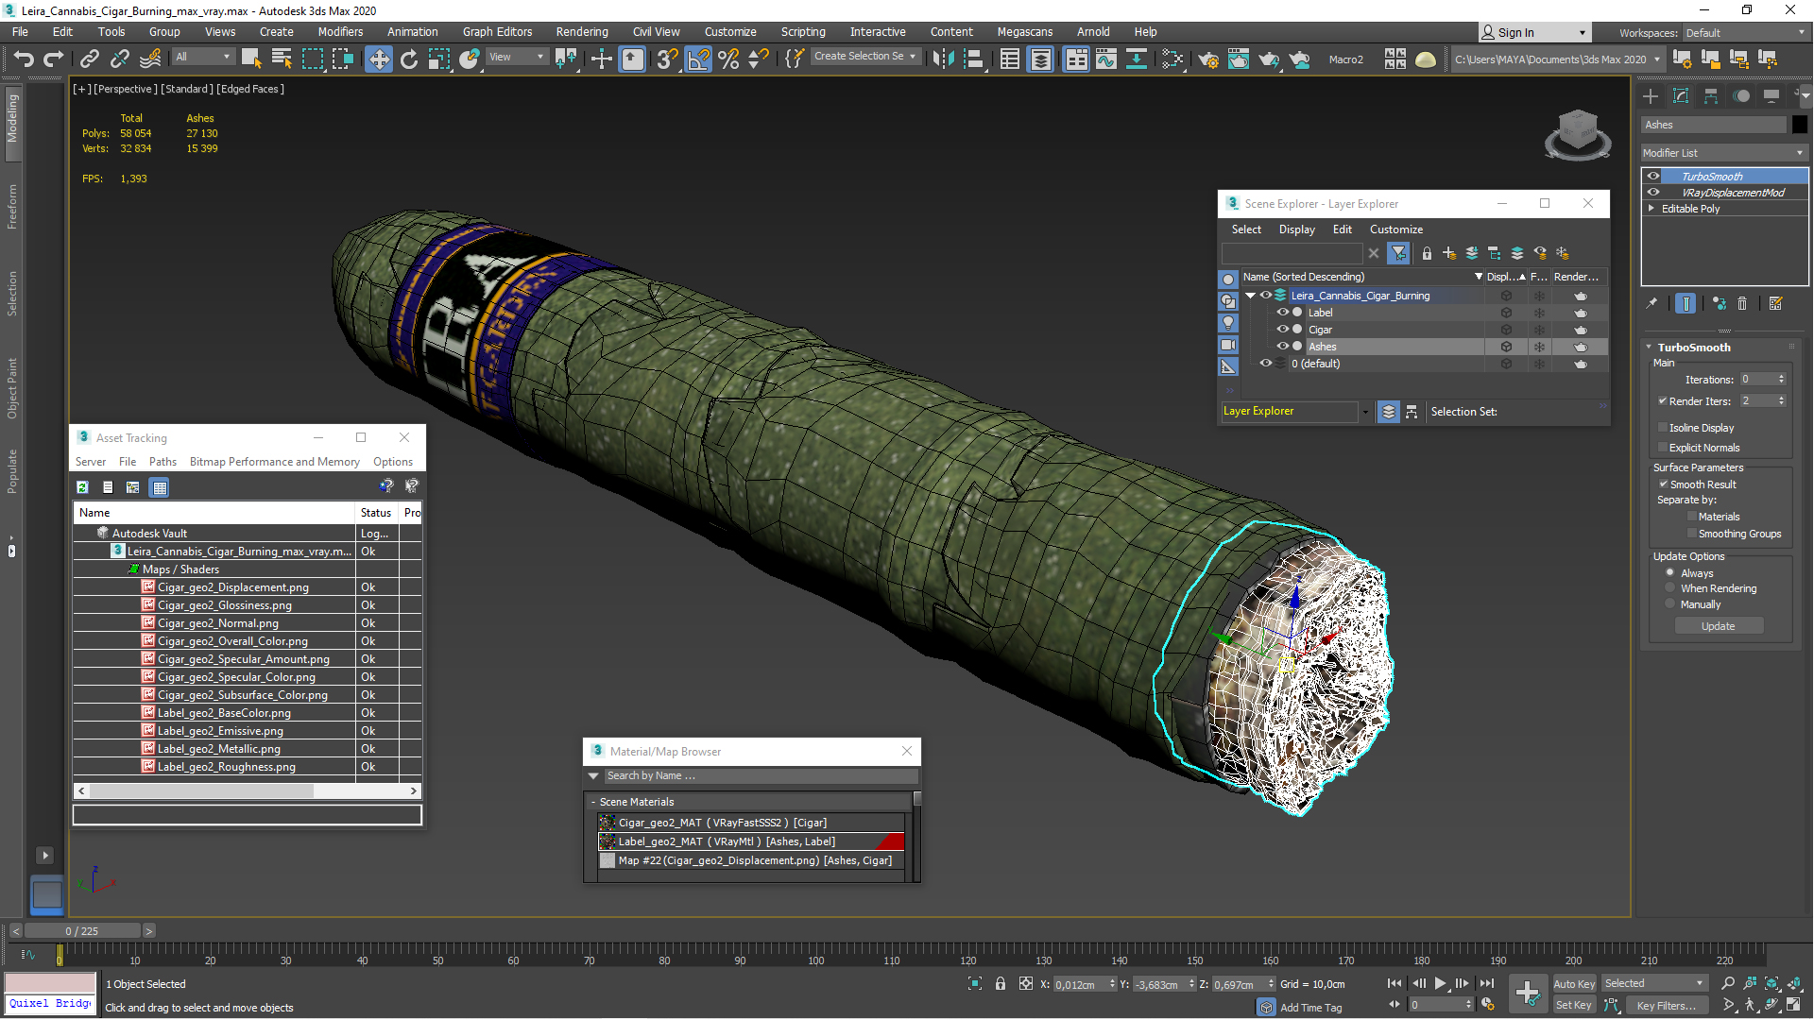The image size is (1814, 1020).
Task: Click the Ashes object color swatch
Action: (x=1800, y=125)
